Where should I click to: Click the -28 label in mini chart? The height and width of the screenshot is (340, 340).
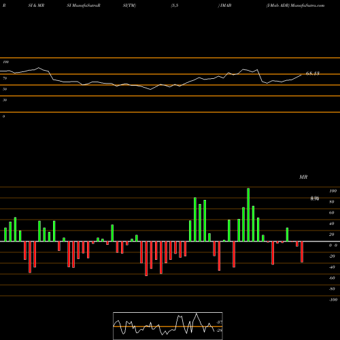pos(219,330)
